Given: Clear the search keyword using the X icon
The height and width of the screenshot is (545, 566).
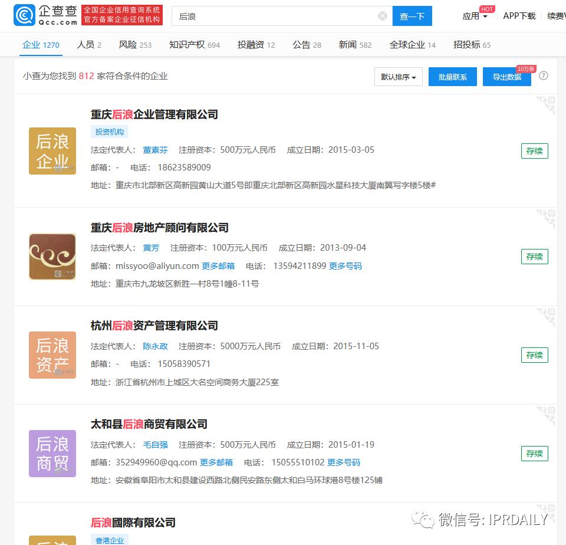Looking at the screenshot, I should [382, 15].
